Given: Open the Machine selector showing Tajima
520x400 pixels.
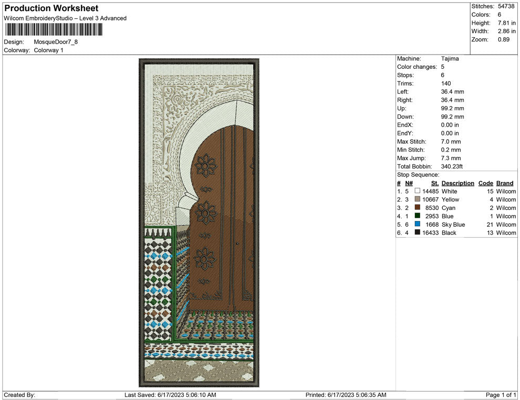Looking at the screenshot, I should 450,58.
